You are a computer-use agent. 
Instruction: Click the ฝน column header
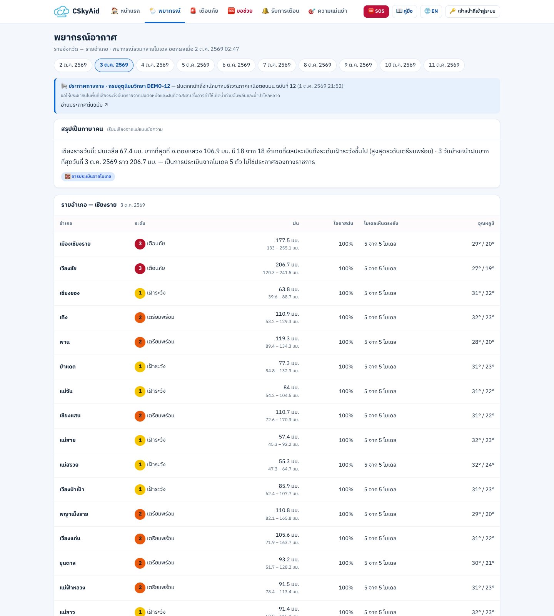coord(295,223)
